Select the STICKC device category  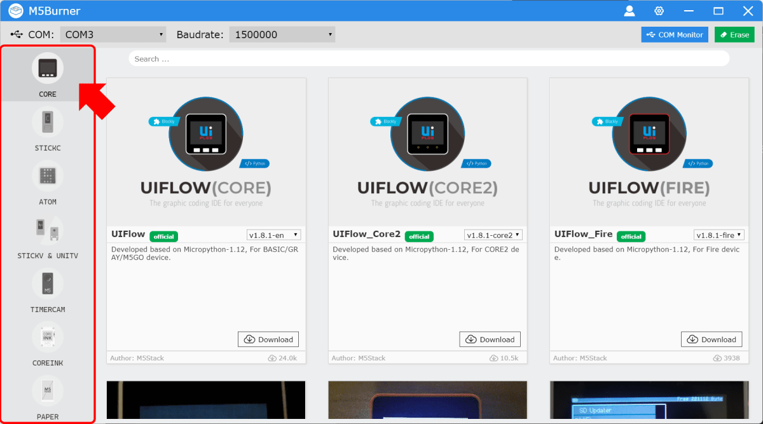[x=48, y=128]
